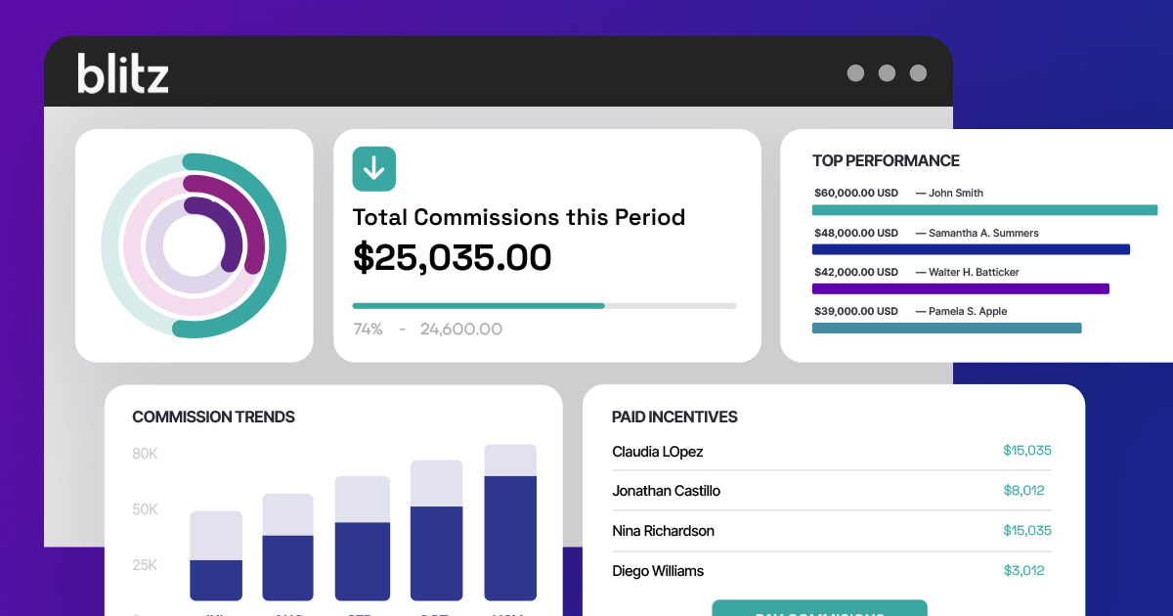Click Walter H. Batticker's purple performance bar
This screenshot has width=1173, height=616.
point(961,288)
